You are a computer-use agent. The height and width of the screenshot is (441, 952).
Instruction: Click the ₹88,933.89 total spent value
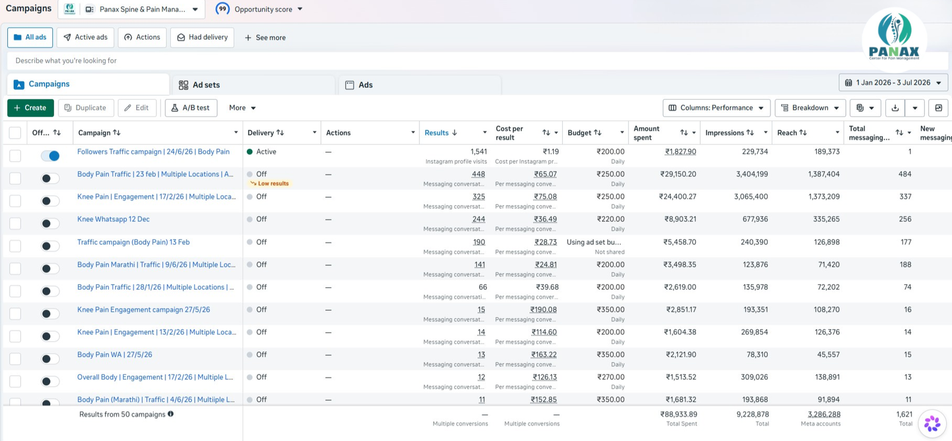[678, 414]
